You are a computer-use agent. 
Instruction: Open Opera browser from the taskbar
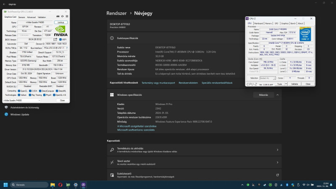click(x=60, y=185)
